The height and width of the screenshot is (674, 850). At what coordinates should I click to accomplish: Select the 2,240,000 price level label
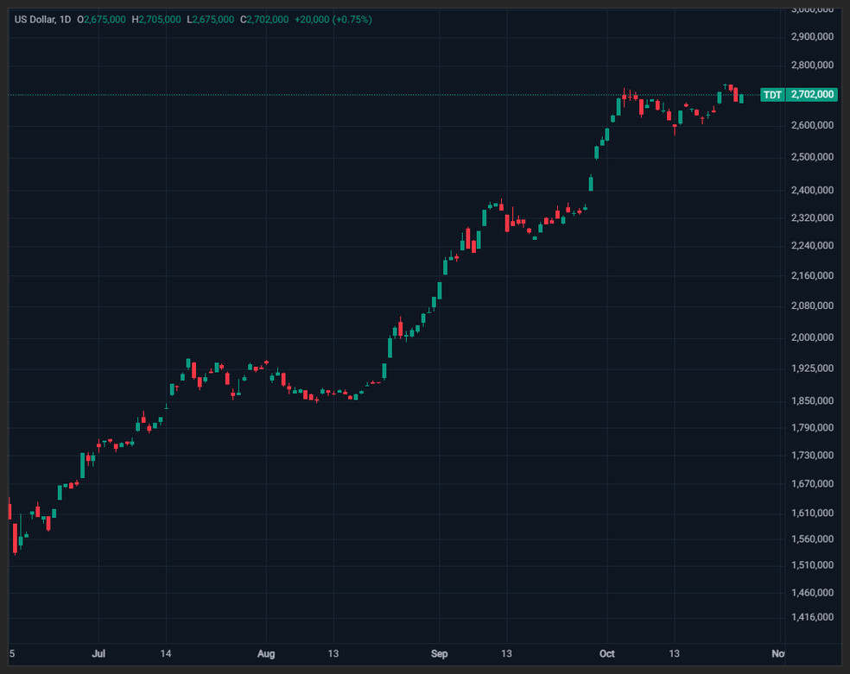[x=812, y=245]
